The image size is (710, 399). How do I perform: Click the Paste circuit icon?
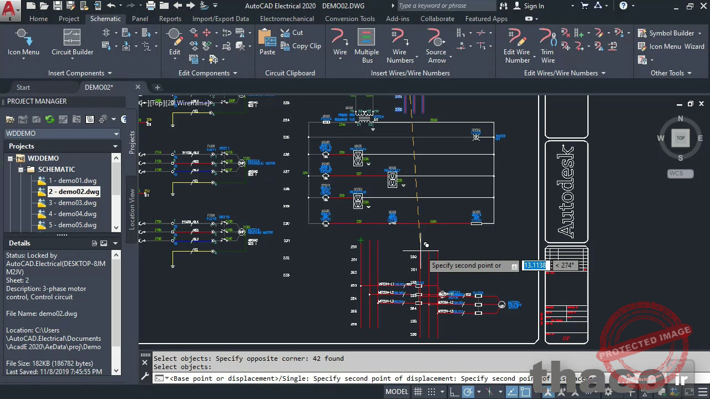coord(267,42)
